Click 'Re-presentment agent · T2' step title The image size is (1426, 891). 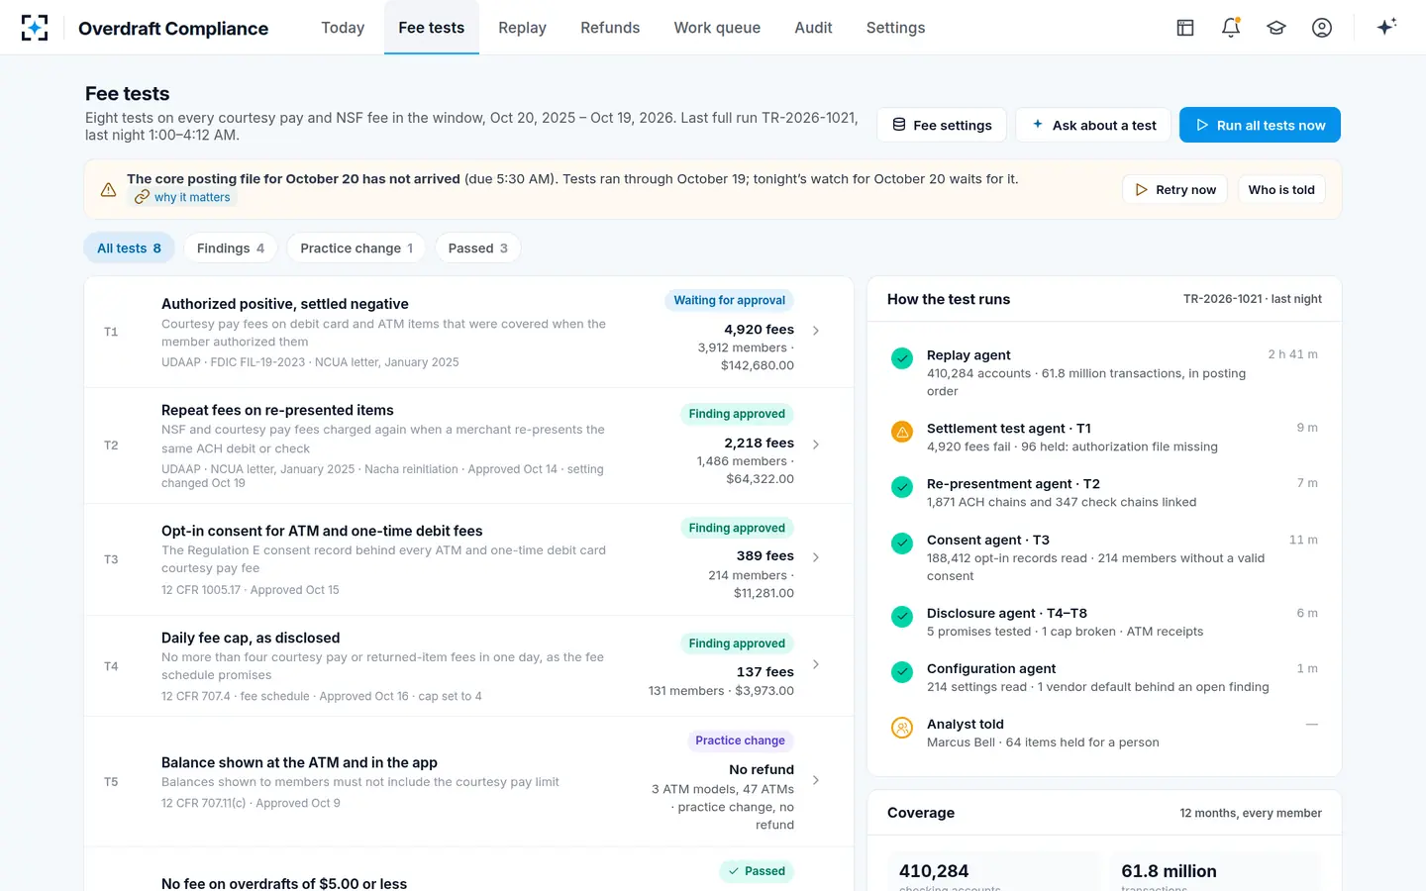[x=1013, y=484]
